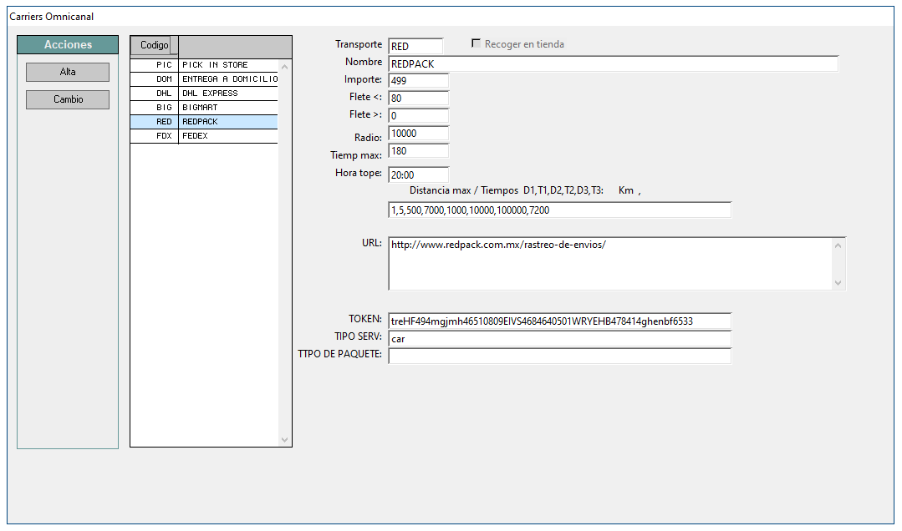The height and width of the screenshot is (531, 902).
Task: Select the REDPACK row
Action: pos(204,122)
